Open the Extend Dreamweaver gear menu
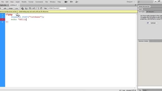The height and width of the screenshot is (91, 162). [71, 2]
